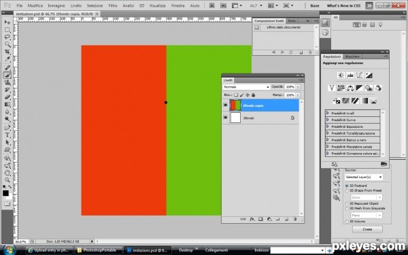Select the Eraser tool

7,97
